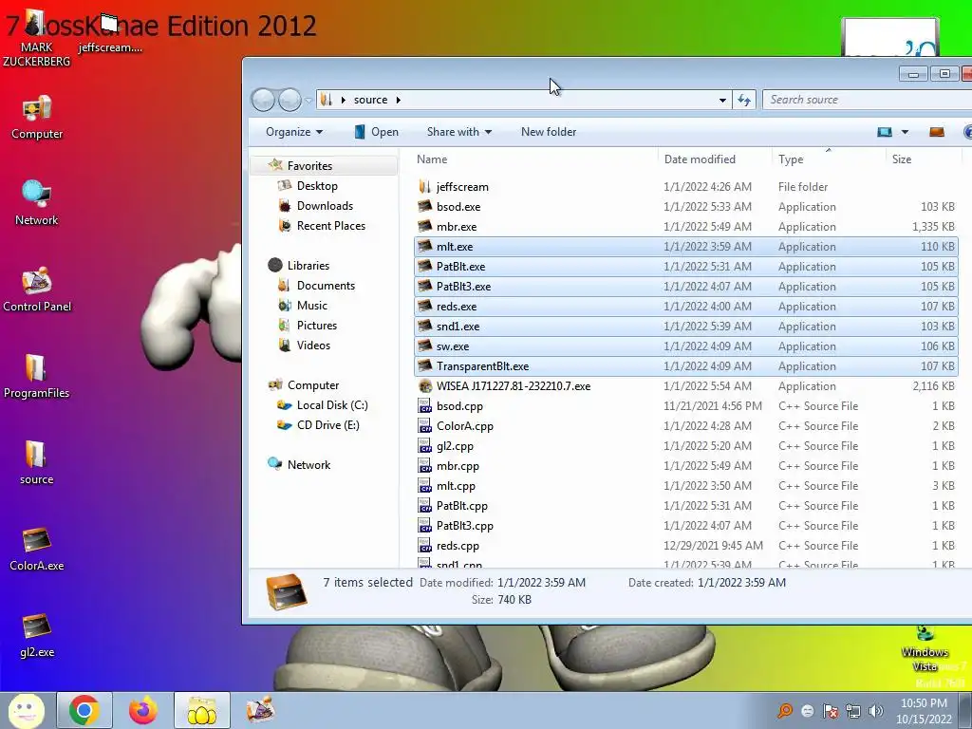Open the ProgramFiles desktop folder
972x729 pixels.
(x=37, y=376)
